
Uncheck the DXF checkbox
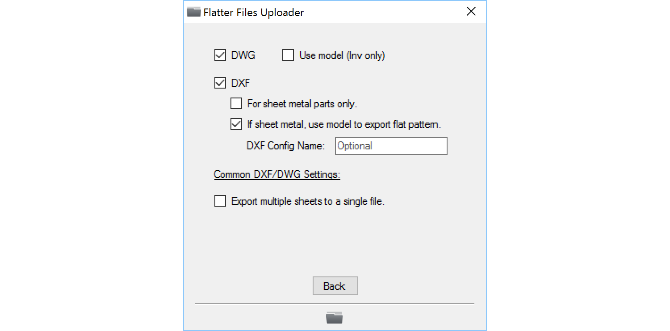(x=220, y=83)
